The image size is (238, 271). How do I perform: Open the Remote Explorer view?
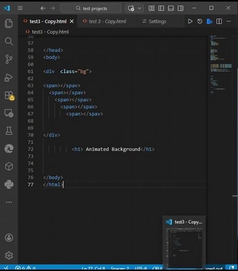tap(9, 113)
